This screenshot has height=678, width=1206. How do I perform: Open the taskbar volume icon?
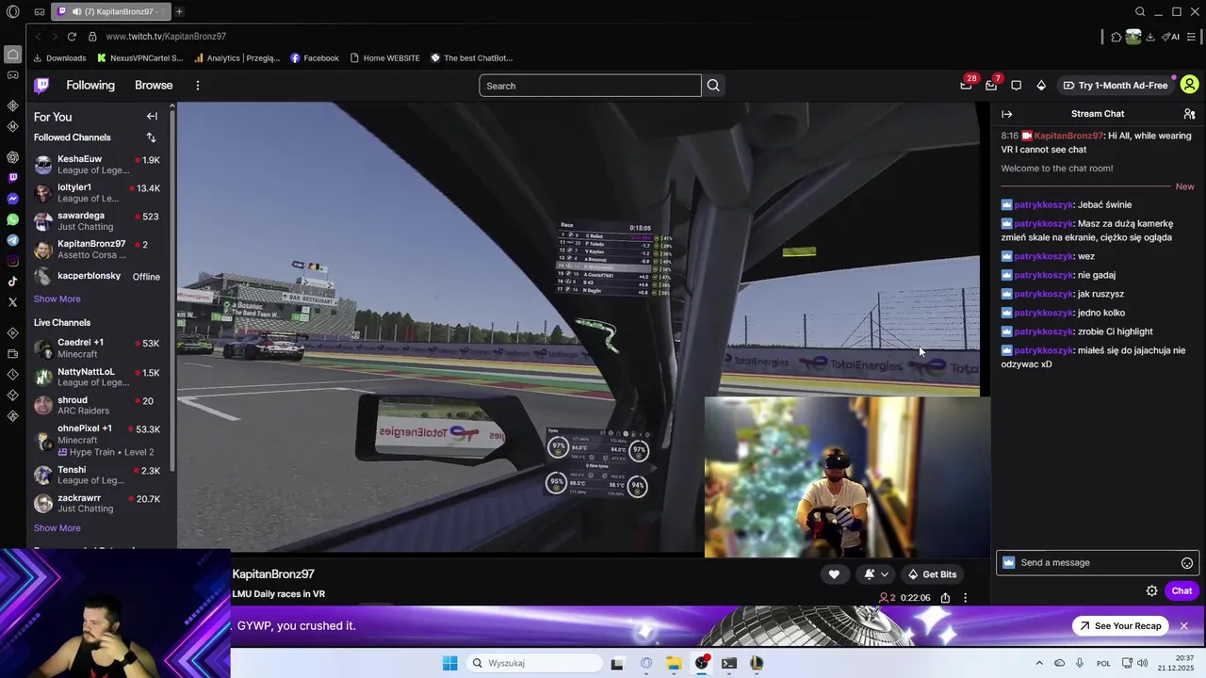coord(1143,663)
